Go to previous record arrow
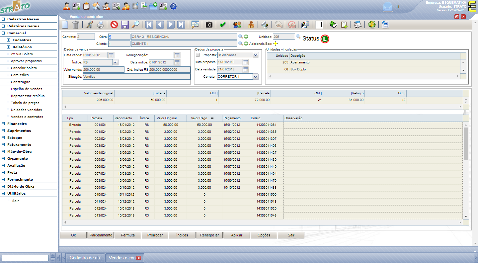 (x=160, y=25)
